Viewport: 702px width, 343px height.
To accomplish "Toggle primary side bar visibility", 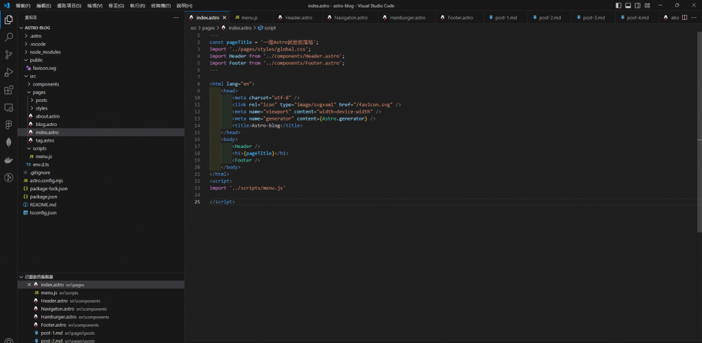I will (619, 5).
